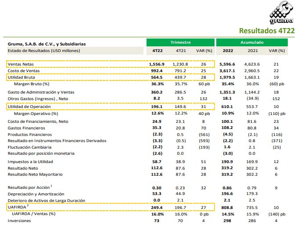297x226 pixels.
Task: Select the Margen Bruto (%) label
Action: tap(32, 84)
